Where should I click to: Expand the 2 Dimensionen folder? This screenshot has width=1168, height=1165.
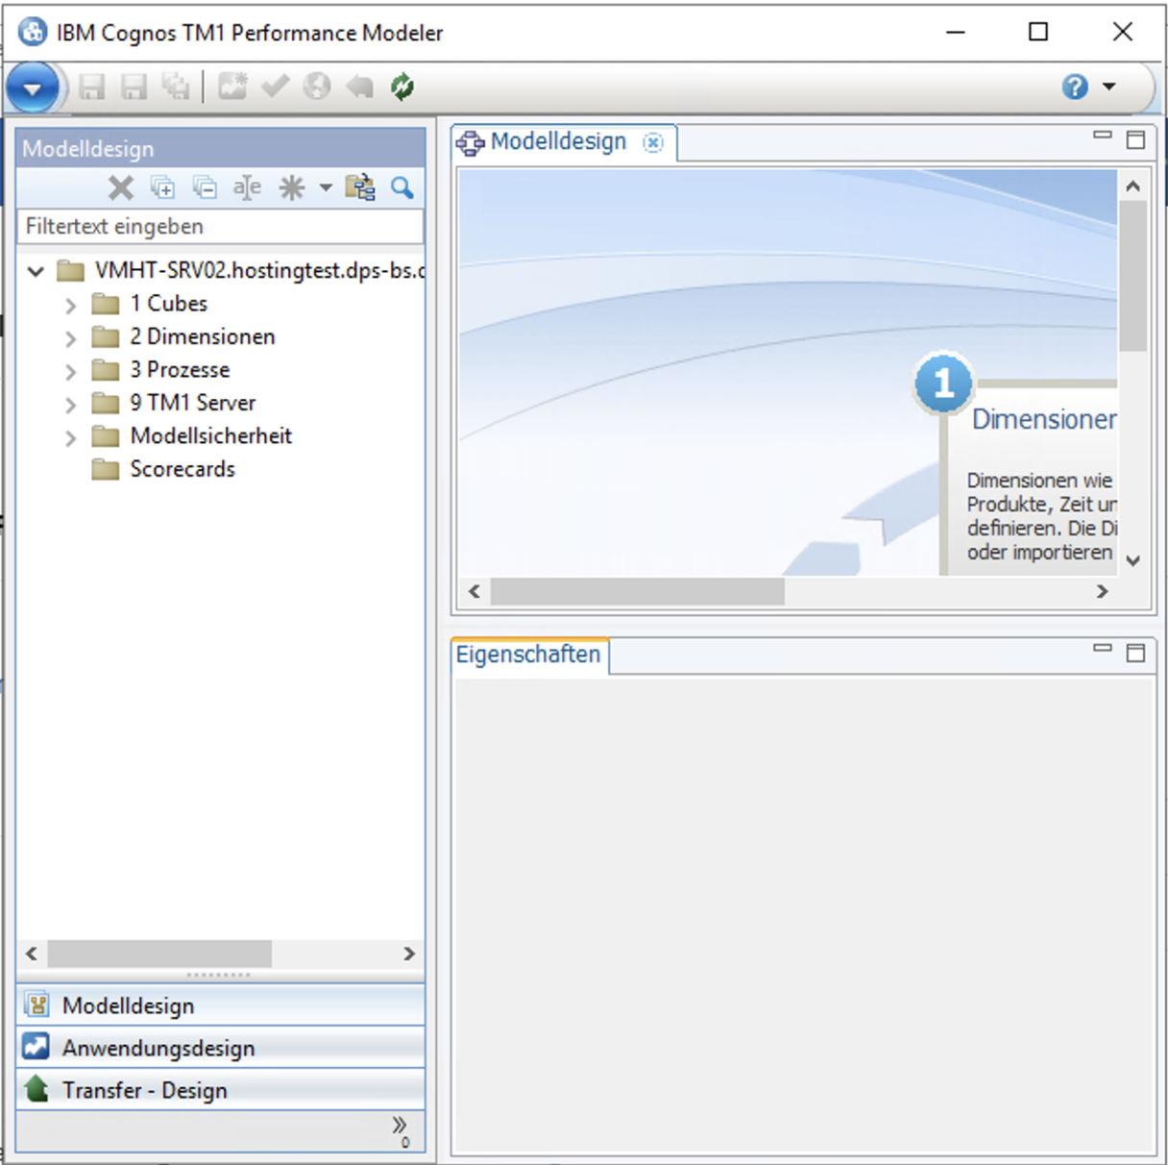point(70,338)
